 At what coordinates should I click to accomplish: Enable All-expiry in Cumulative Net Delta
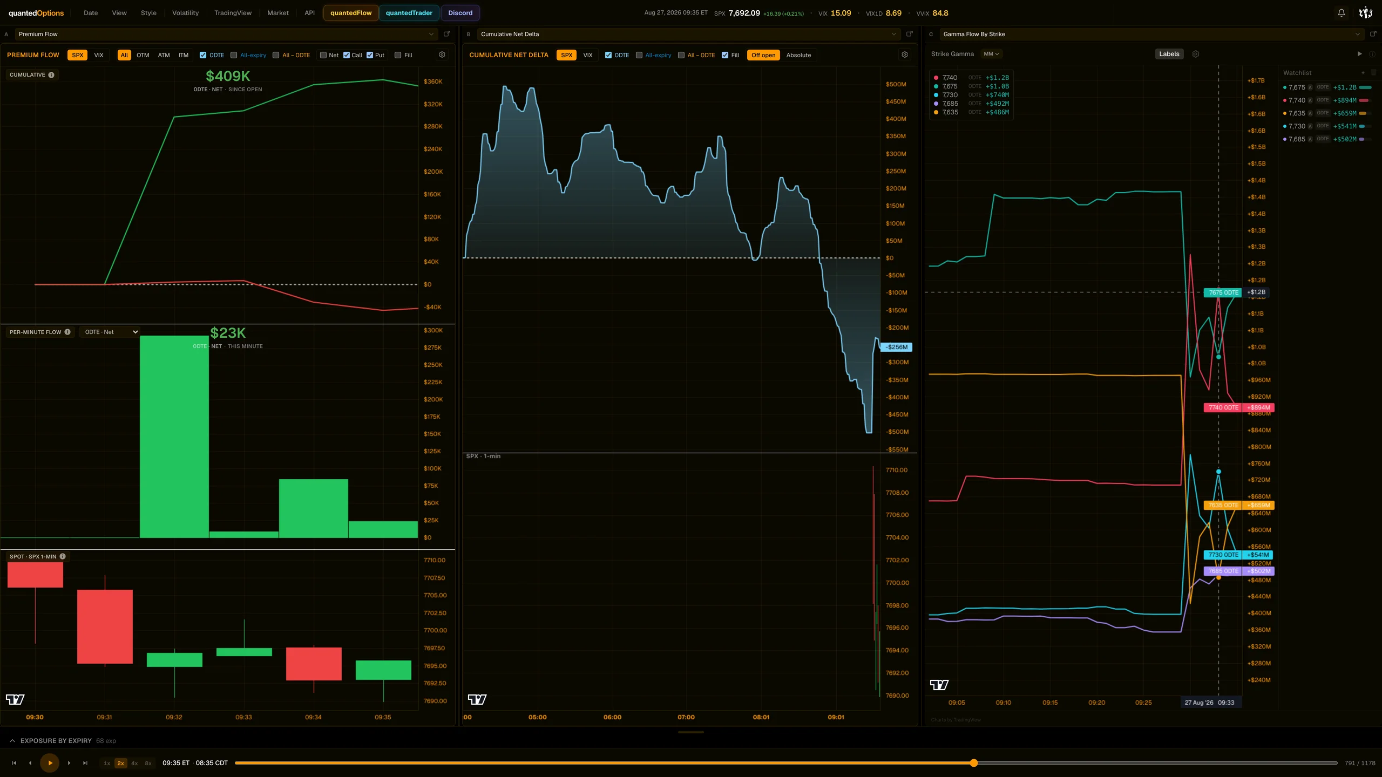(639, 55)
